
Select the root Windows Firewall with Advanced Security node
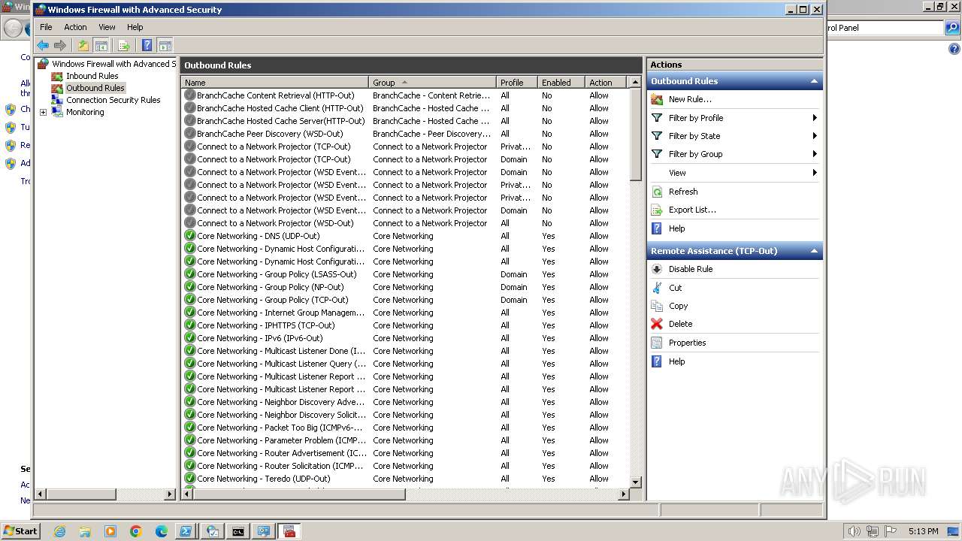coord(113,64)
